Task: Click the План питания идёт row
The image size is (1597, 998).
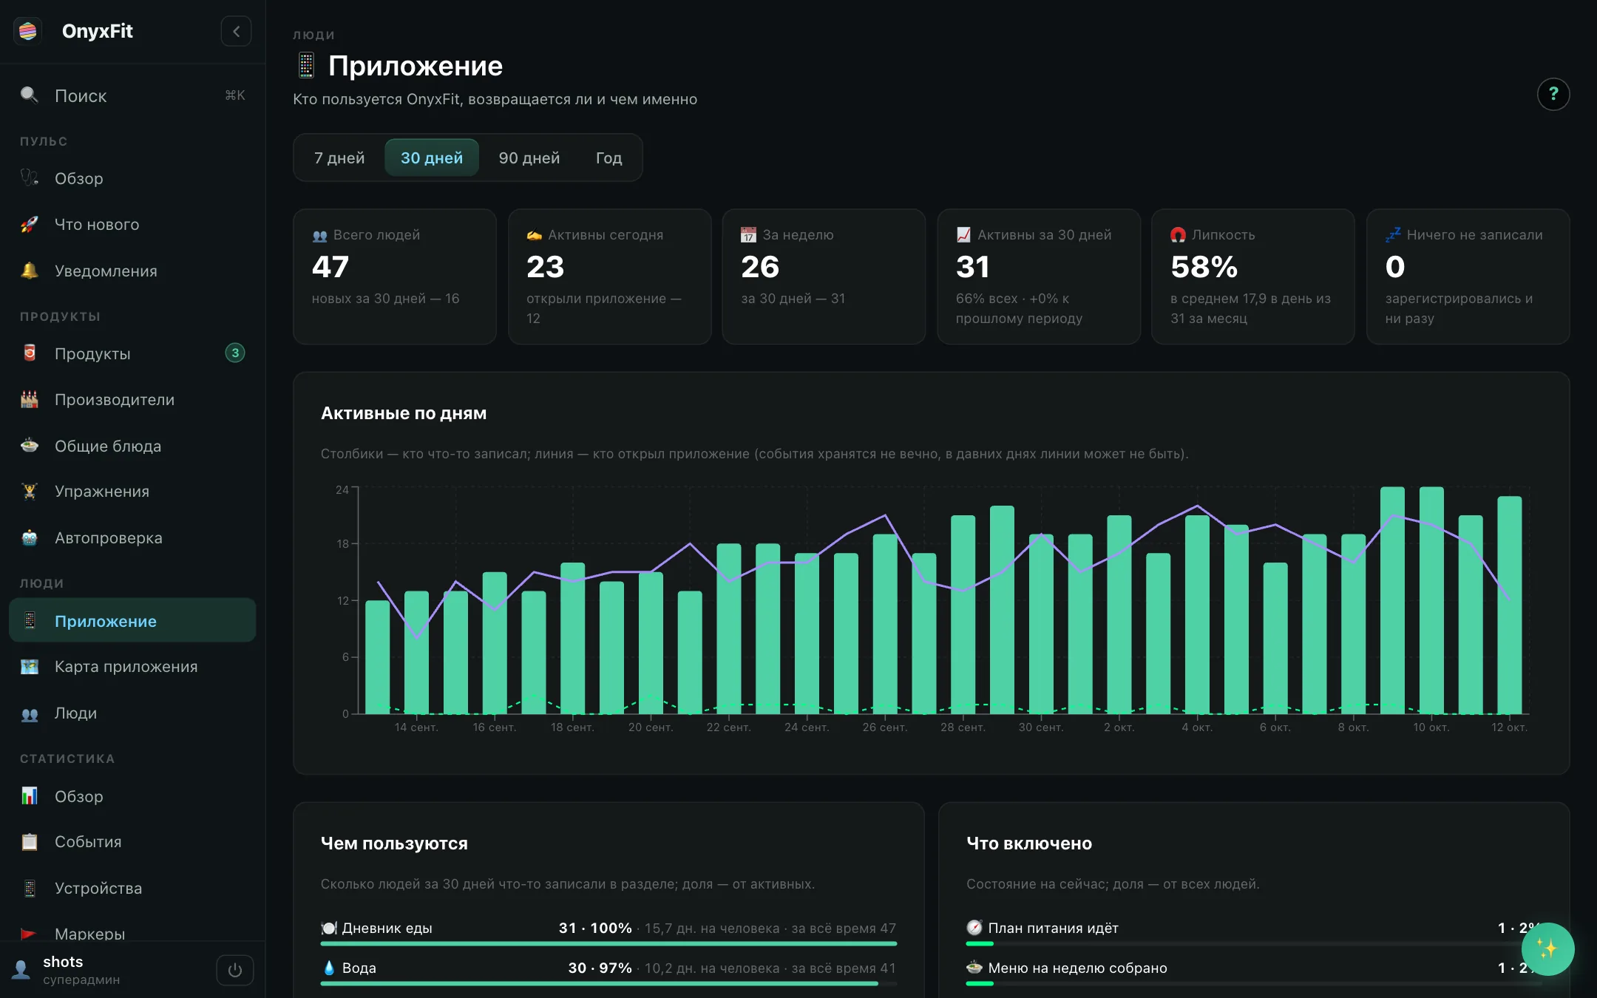Action: pyautogui.click(x=1253, y=933)
